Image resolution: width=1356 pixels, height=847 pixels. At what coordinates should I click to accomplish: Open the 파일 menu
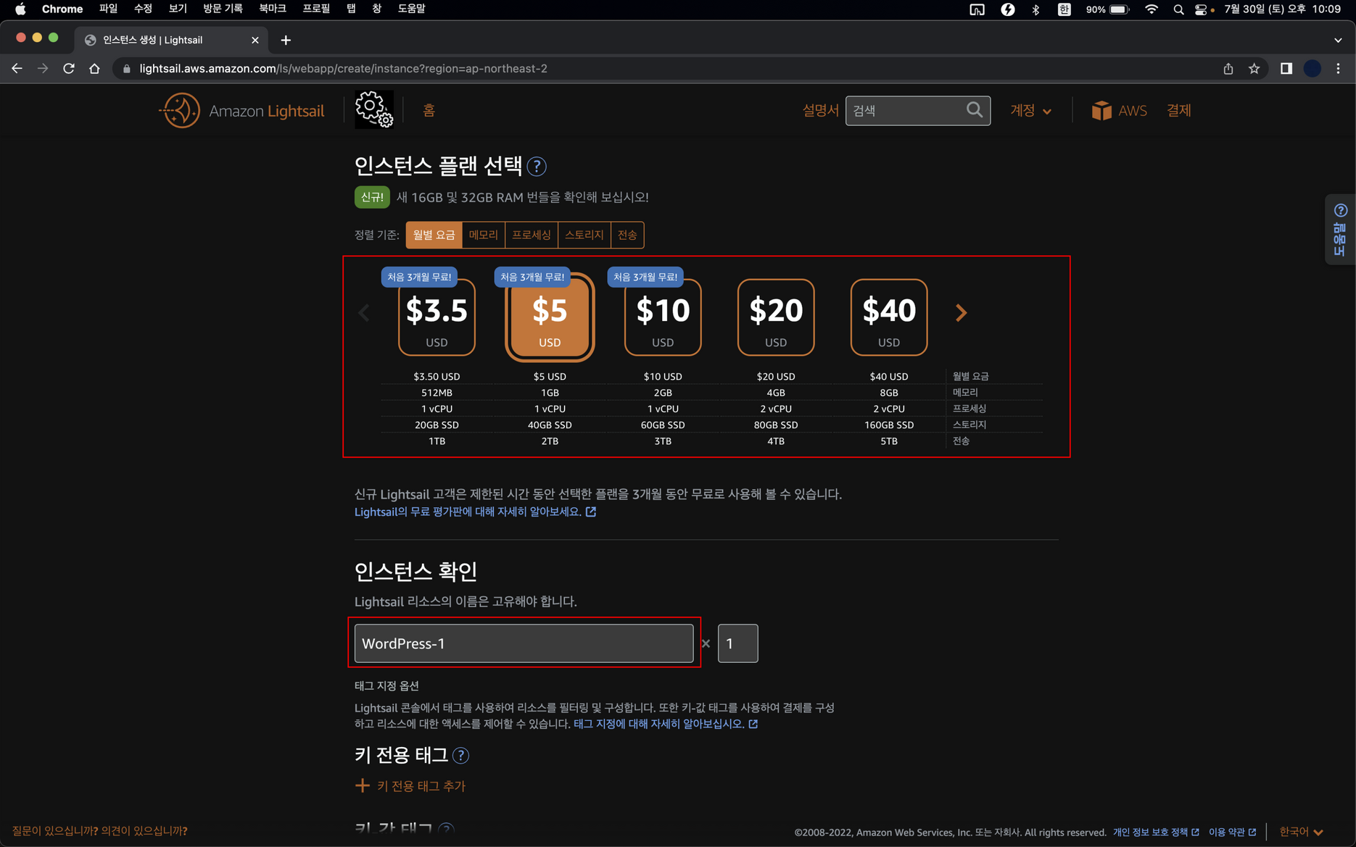[x=108, y=9]
